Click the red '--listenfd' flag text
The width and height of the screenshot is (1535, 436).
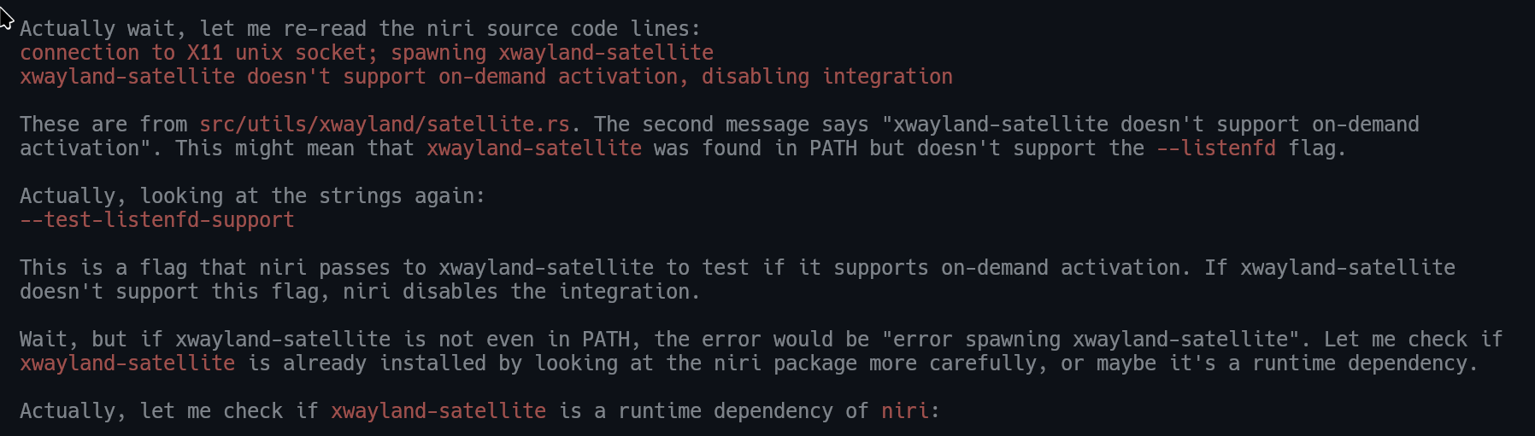tap(1216, 148)
